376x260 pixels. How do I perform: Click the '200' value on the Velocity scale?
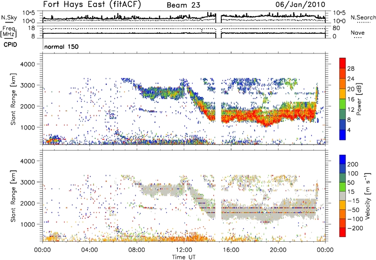(x=353, y=164)
